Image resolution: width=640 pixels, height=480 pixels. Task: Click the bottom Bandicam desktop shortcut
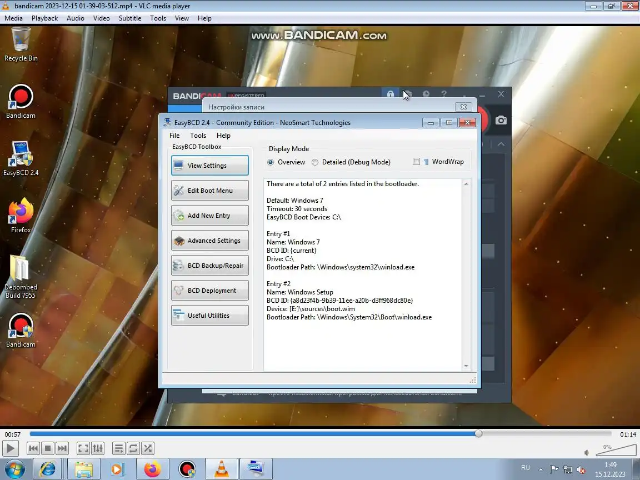[x=21, y=330]
